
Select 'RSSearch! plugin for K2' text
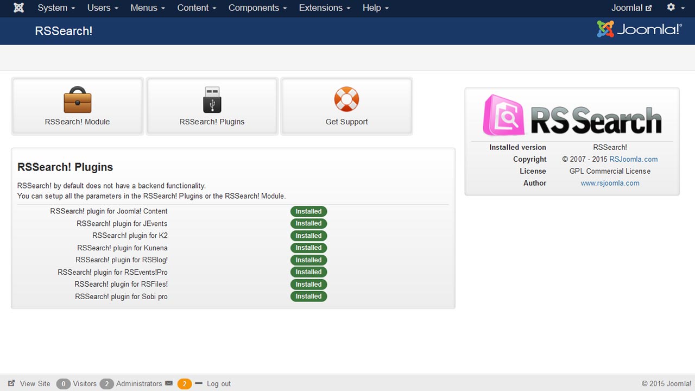(130, 236)
